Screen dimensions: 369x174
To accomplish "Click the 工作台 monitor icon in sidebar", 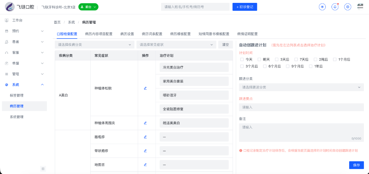I will coord(6,20).
